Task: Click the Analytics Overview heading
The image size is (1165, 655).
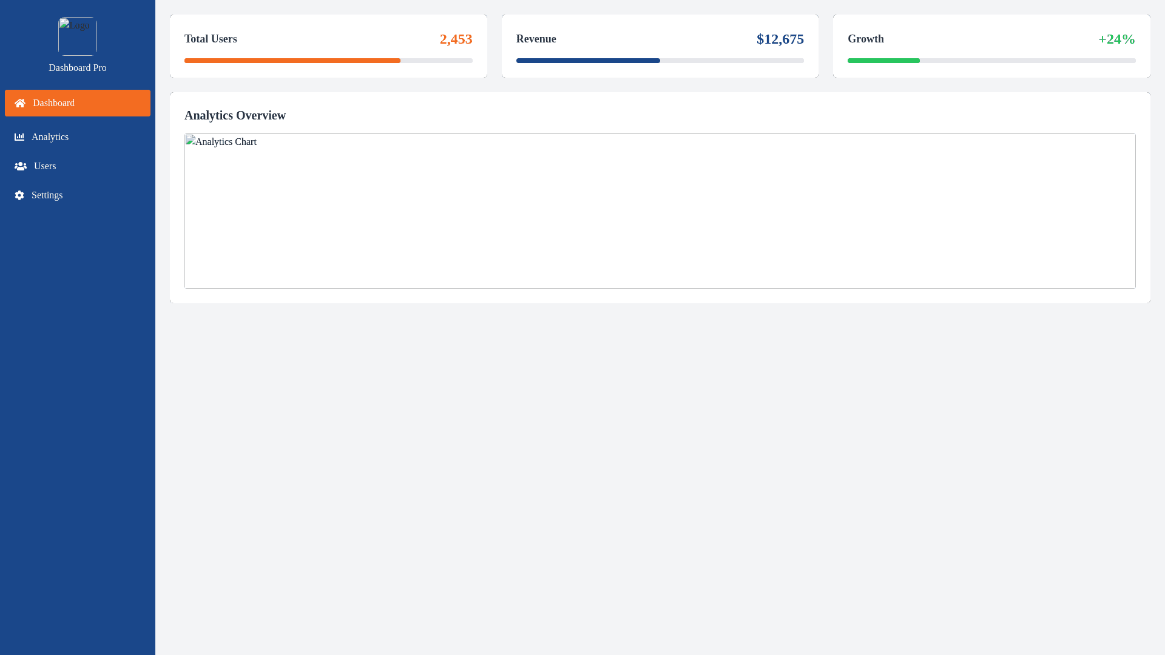Action: click(x=235, y=115)
